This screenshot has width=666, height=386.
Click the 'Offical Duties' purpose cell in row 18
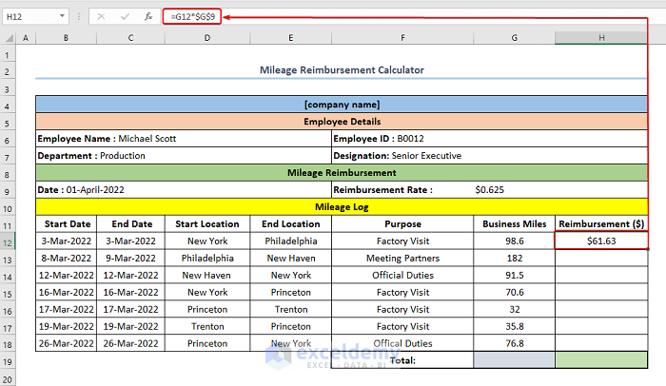pos(402,343)
